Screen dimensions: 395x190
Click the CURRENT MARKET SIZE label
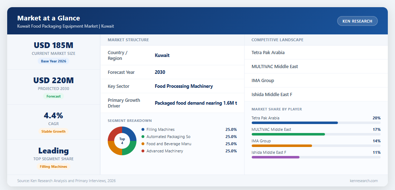tap(54, 54)
